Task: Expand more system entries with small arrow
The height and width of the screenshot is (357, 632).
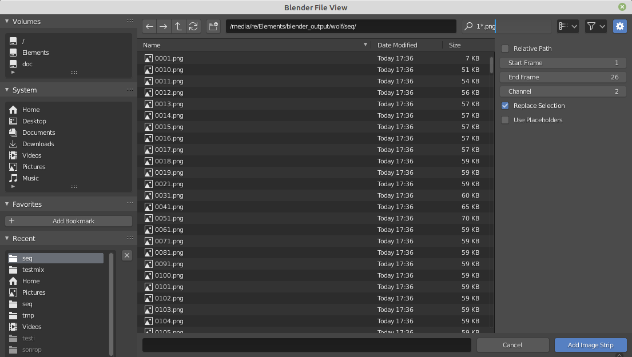Action: pyautogui.click(x=13, y=187)
